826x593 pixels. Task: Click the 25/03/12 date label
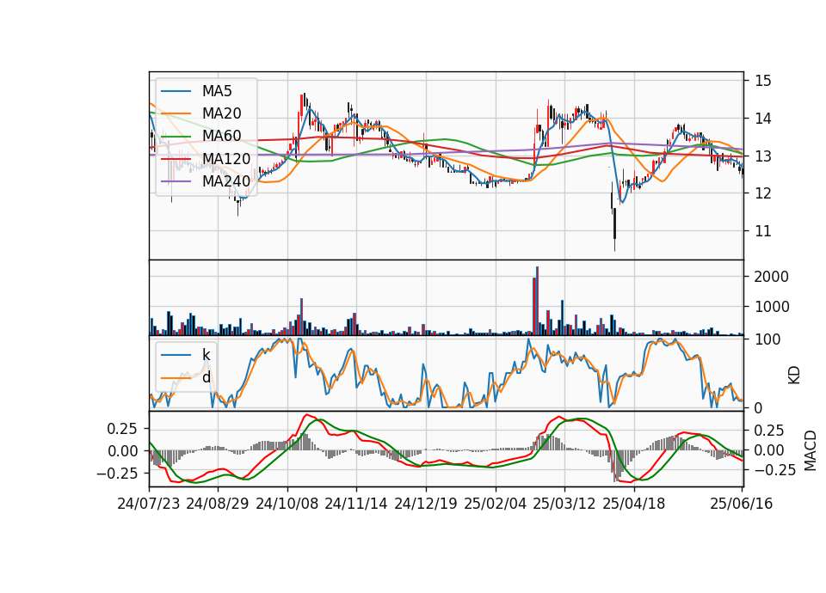pyautogui.click(x=564, y=504)
